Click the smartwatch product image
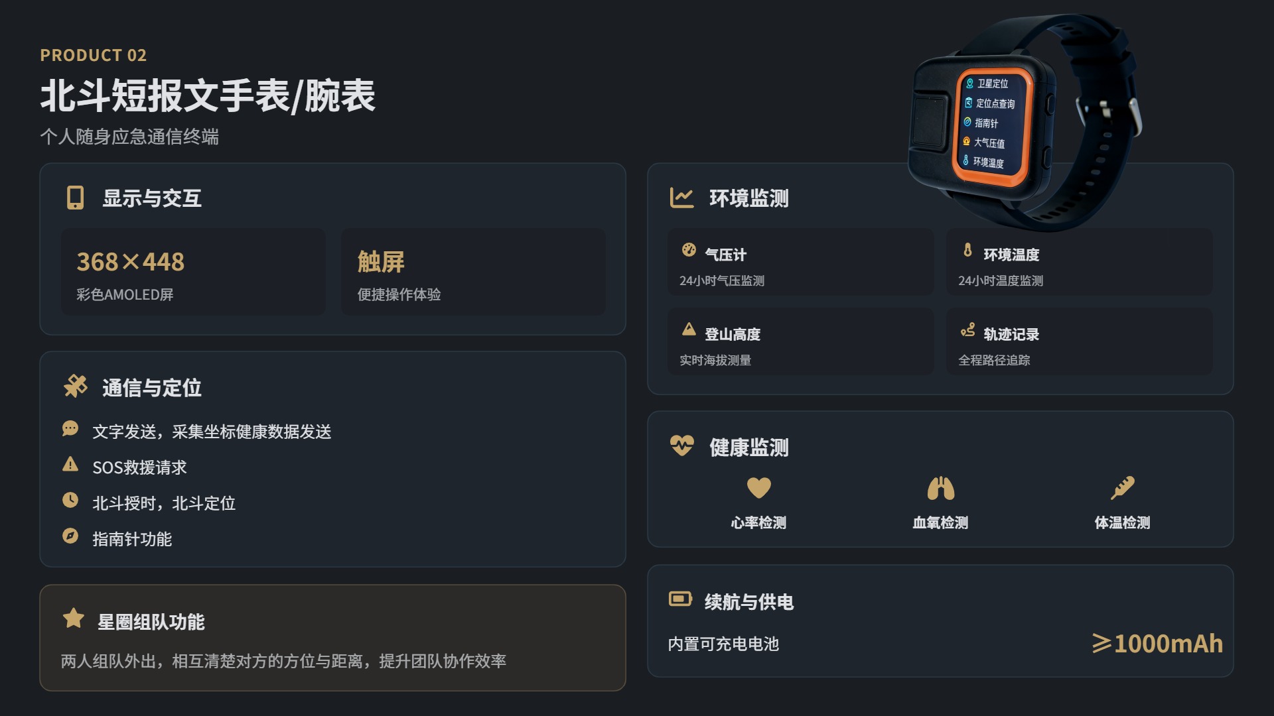 pyautogui.click(x=1025, y=123)
